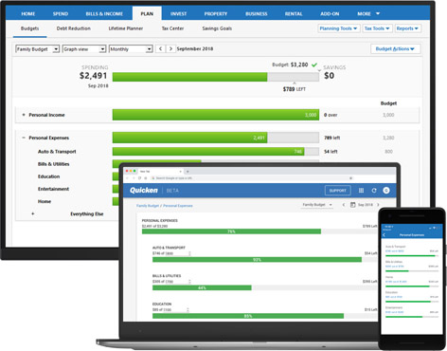
Task: Open the profile avatar icon in laptop Quicken
Action: click(x=386, y=191)
